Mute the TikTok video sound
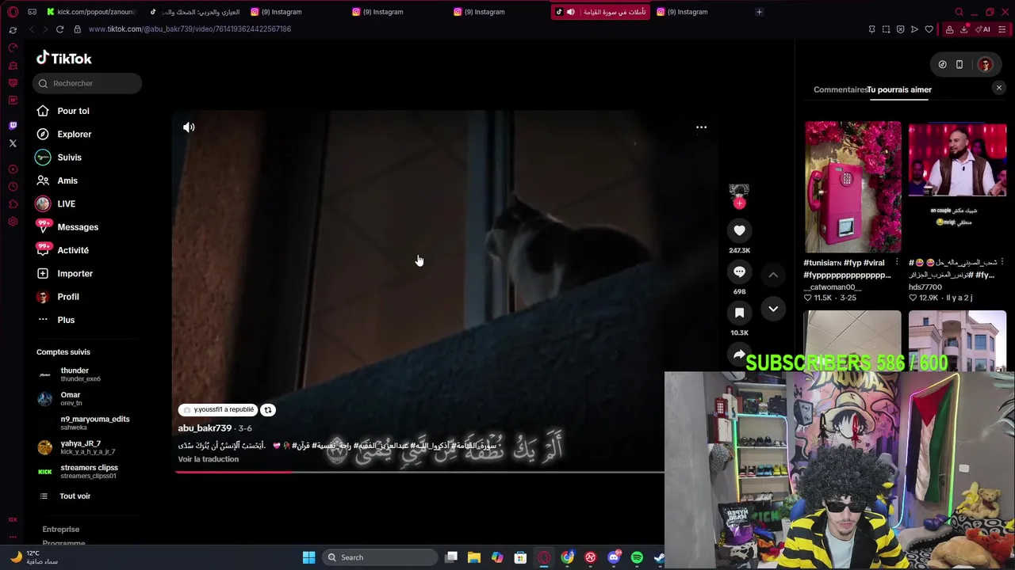 click(x=189, y=127)
